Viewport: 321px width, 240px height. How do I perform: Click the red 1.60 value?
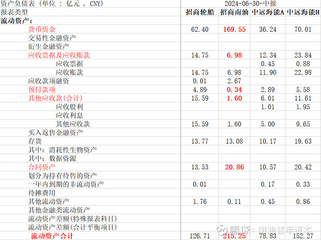tap(234, 98)
